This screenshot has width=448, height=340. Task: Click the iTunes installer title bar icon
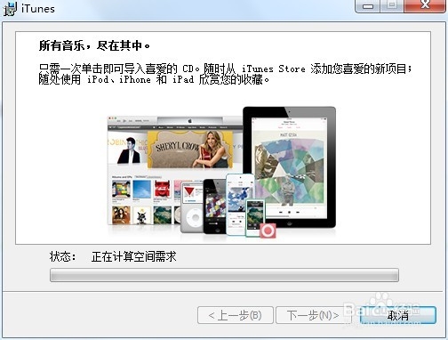tap(10, 9)
